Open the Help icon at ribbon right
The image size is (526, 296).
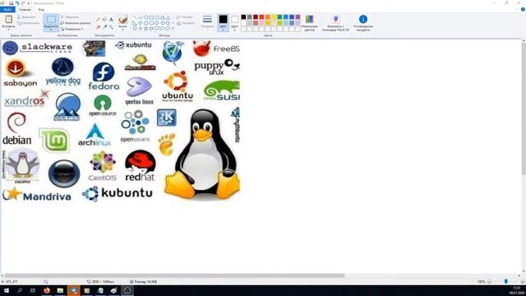point(523,9)
